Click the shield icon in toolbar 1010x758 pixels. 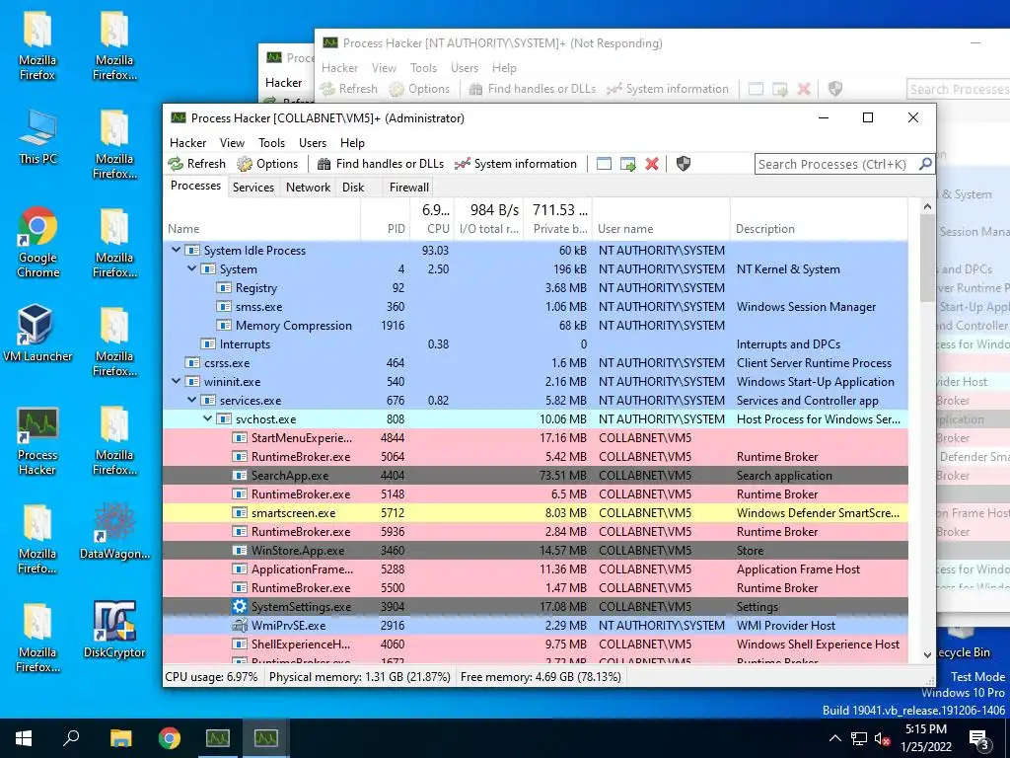click(684, 164)
